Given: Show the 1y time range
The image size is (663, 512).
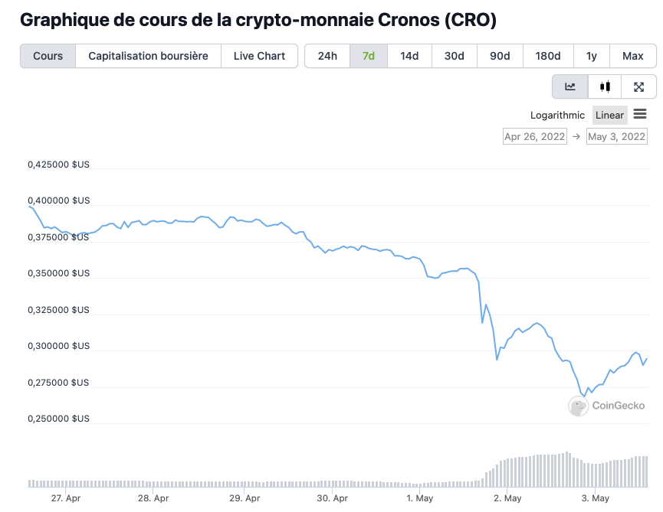Looking at the screenshot, I should click(591, 56).
